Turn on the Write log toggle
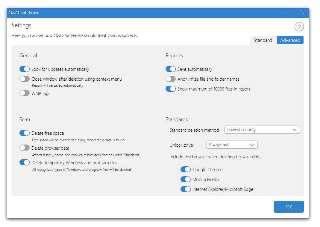This screenshot has width=320, height=227. (25, 93)
